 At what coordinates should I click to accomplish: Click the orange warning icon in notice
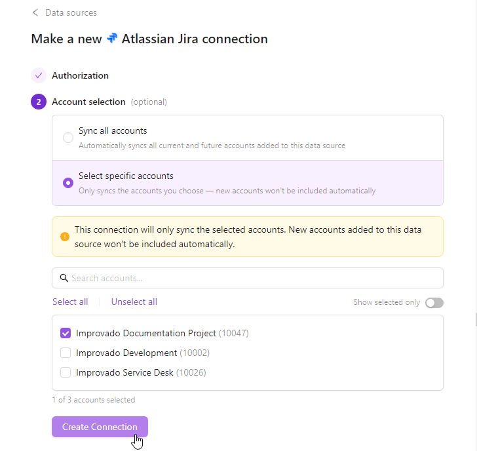click(x=65, y=237)
